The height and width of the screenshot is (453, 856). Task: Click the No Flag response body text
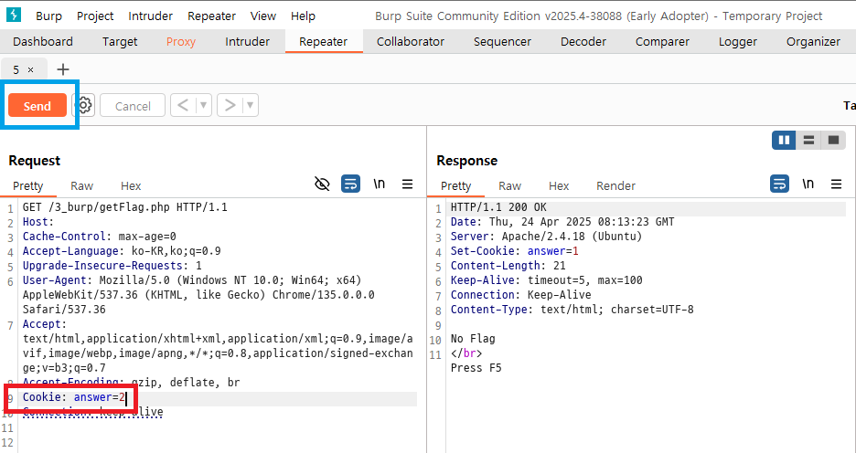click(x=473, y=339)
